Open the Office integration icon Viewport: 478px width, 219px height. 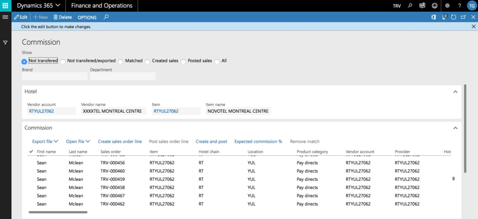pyautogui.click(x=433, y=17)
